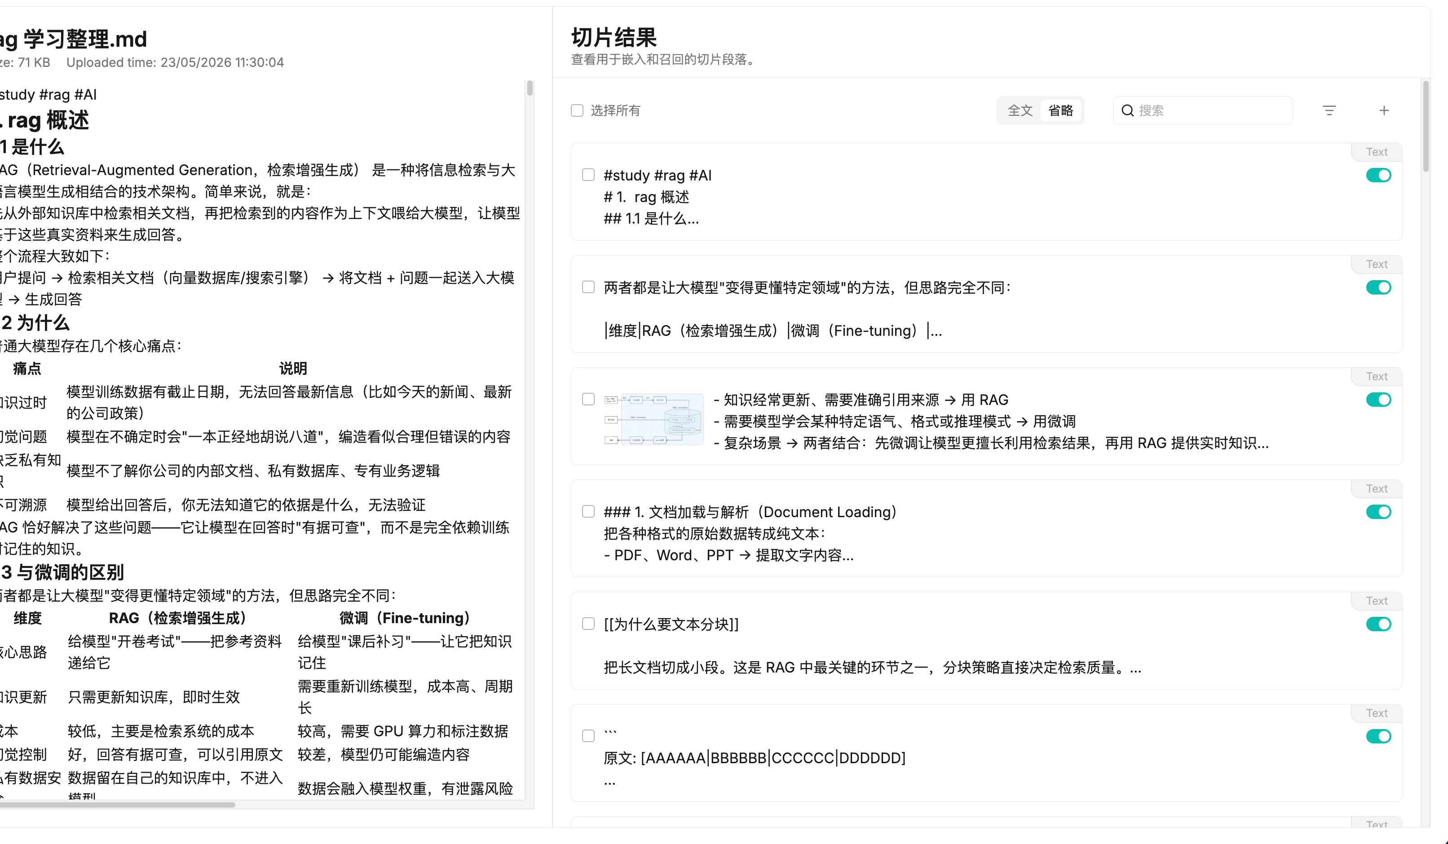
Task: Disable the #study #rag #AI chunk switch
Action: click(x=1378, y=175)
